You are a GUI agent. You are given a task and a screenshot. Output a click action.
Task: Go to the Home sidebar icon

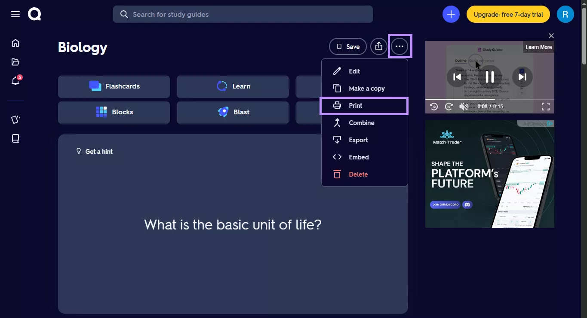pos(15,43)
